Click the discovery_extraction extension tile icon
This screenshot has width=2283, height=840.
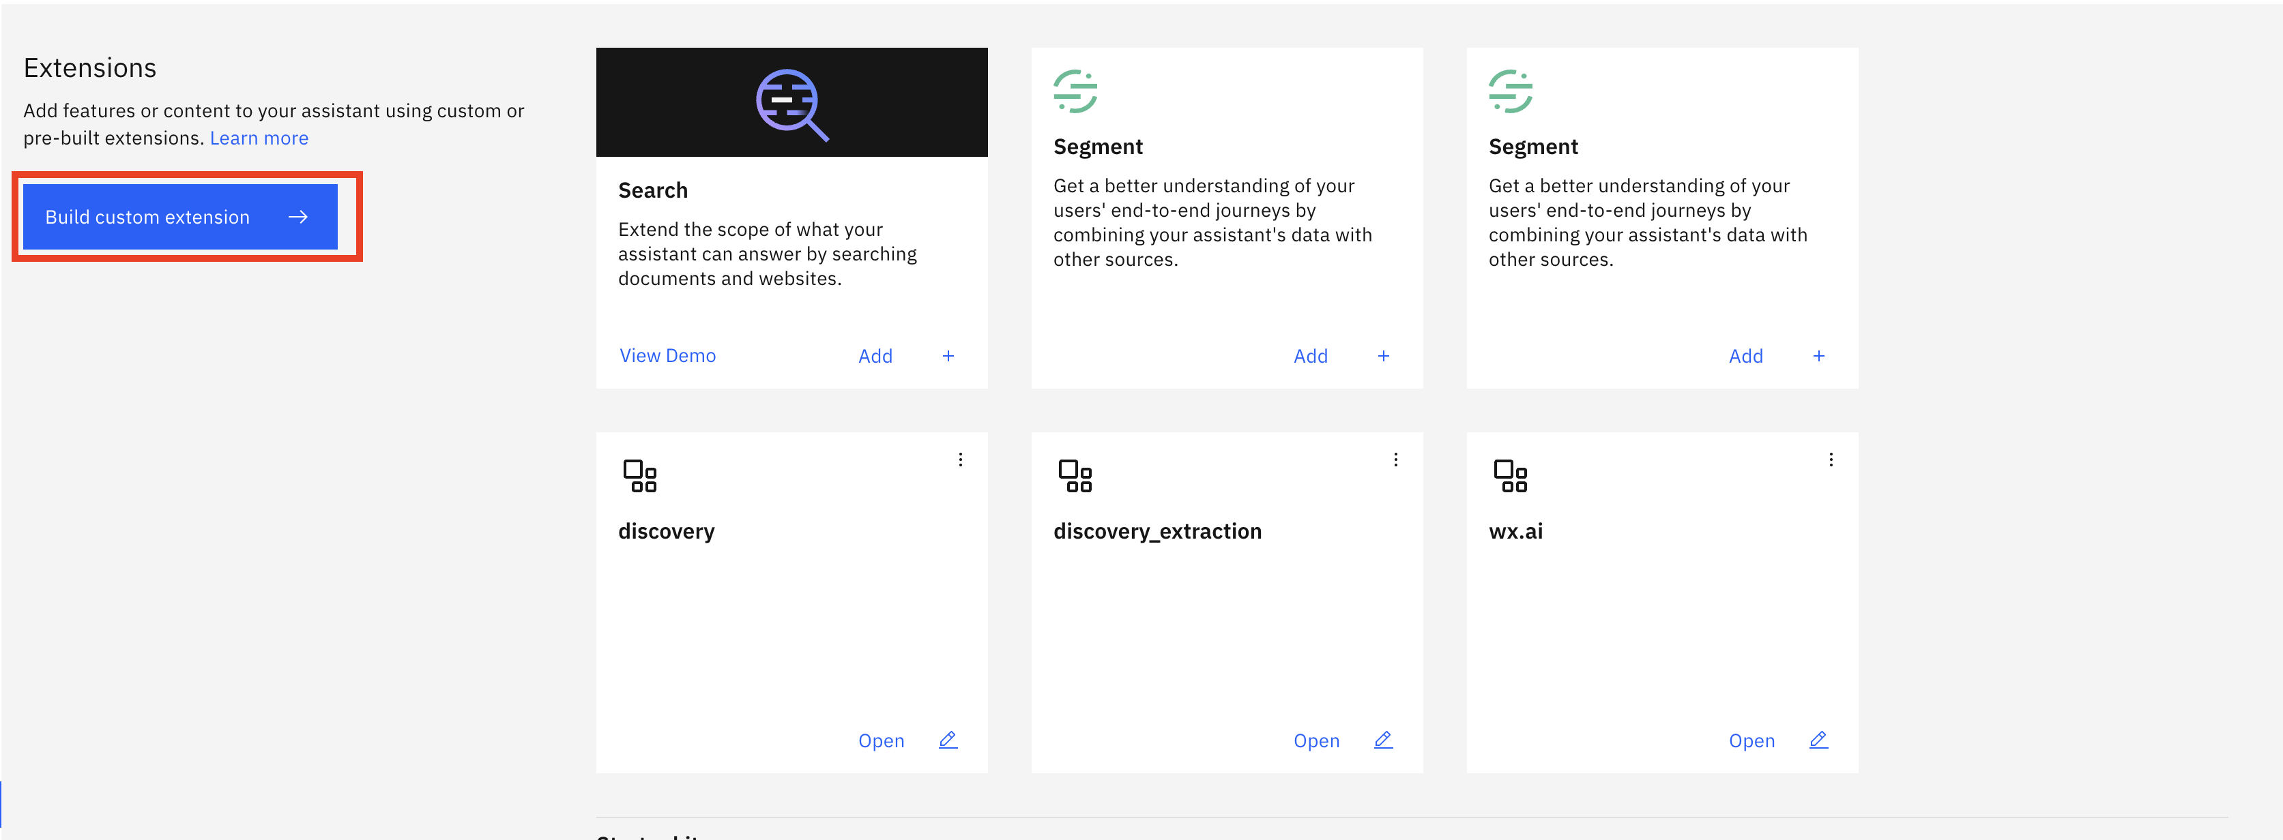click(x=1075, y=476)
